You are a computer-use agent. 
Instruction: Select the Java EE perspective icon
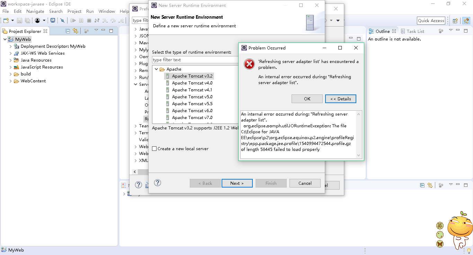click(466, 21)
